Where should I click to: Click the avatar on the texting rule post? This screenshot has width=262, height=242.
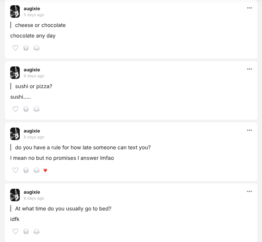15,134
